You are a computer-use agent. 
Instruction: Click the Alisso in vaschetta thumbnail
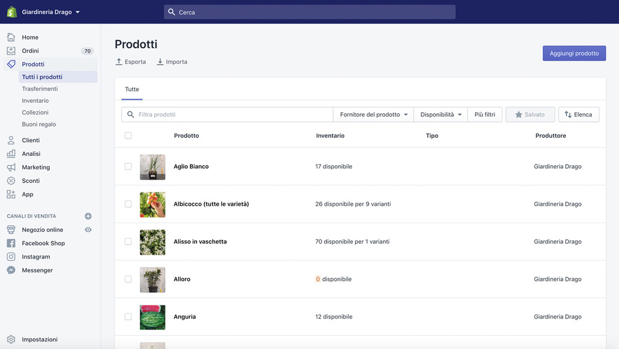152,242
